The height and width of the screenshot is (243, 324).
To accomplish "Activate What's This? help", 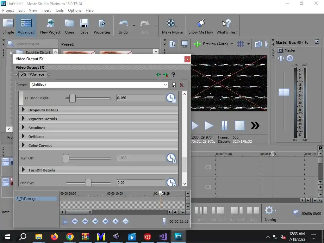I will (x=227, y=26).
